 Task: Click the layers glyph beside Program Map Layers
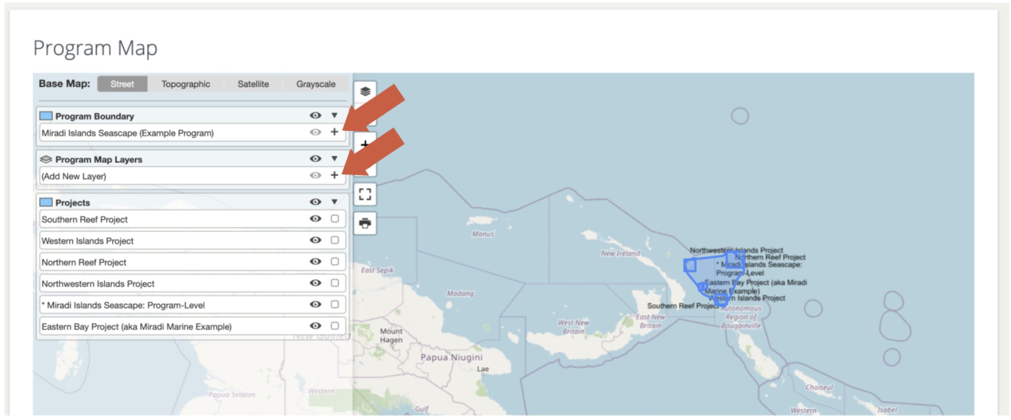tap(46, 159)
